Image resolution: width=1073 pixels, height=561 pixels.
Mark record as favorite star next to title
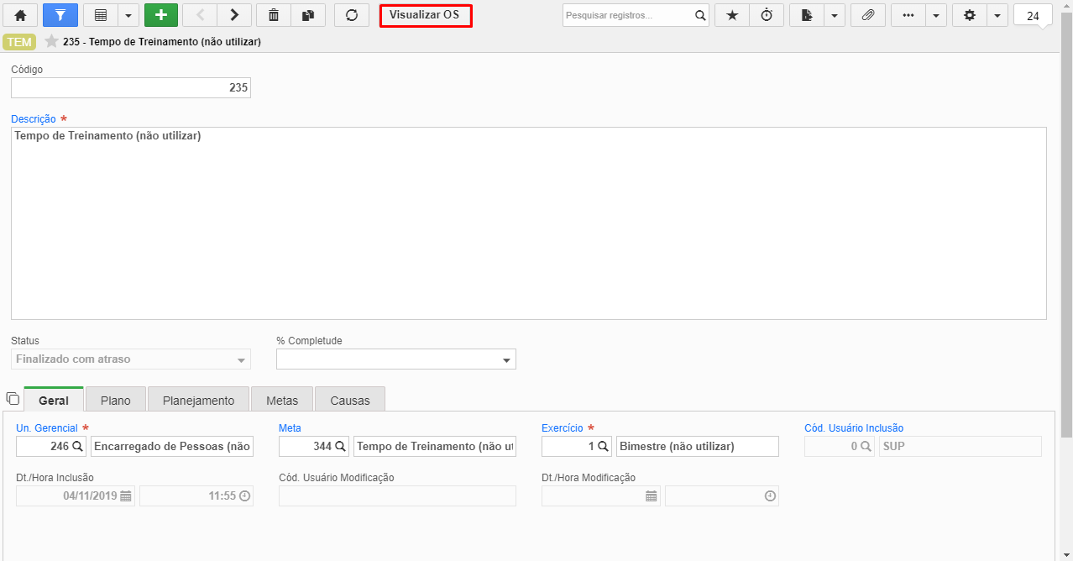tap(51, 41)
